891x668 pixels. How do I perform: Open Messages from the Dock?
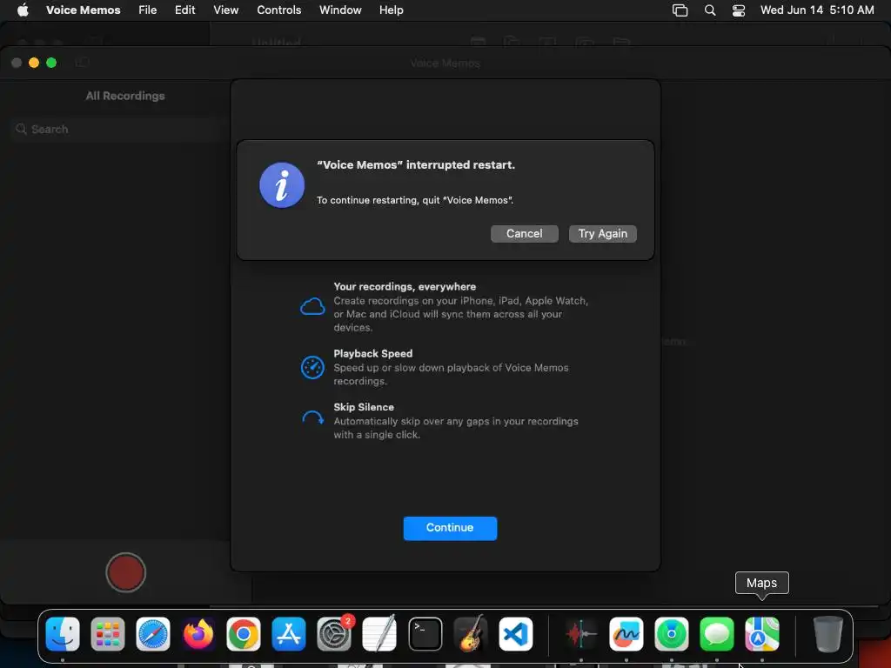[x=717, y=633]
